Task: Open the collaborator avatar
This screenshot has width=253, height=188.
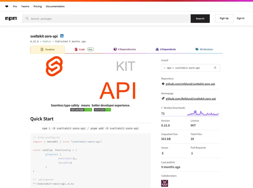Action: pos(165,183)
